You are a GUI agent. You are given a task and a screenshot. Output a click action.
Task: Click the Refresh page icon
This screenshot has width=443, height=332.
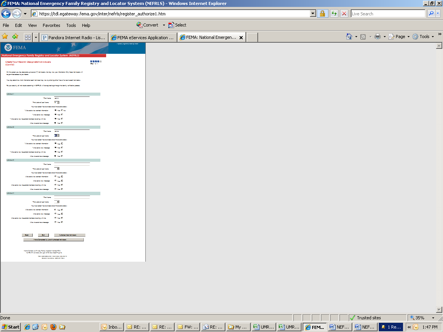(334, 14)
